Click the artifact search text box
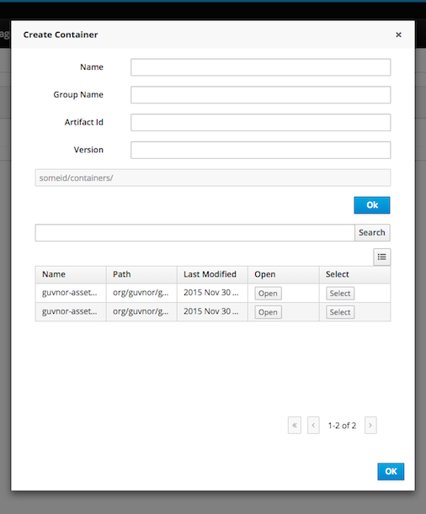Image resolution: width=426 pixels, height=514 pixels. 194,233
